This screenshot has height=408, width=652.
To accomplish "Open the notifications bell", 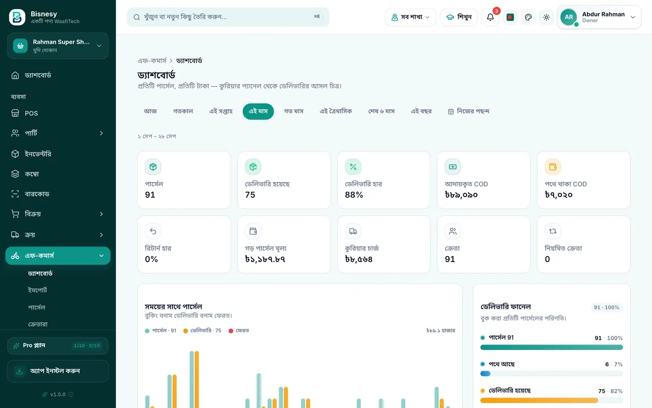I will 490,17.
